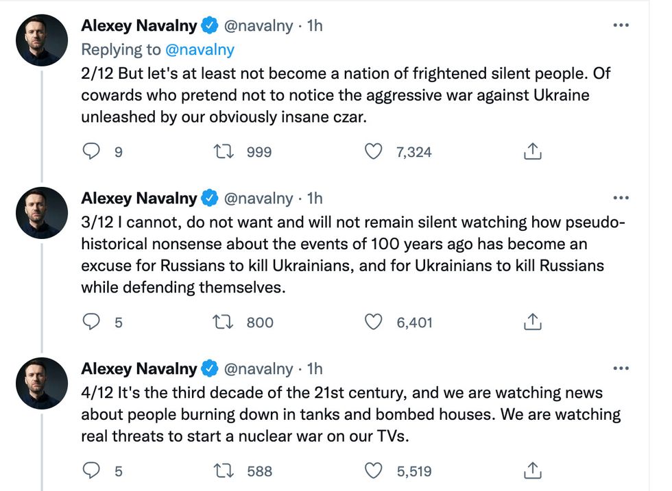Click the Replying to @navalny link
Viewport: 672px width, 491px height.
tap(195, 49)
